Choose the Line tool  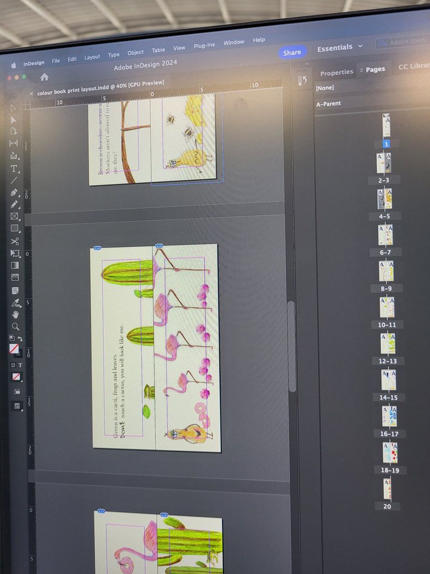(x=14, y=180)
